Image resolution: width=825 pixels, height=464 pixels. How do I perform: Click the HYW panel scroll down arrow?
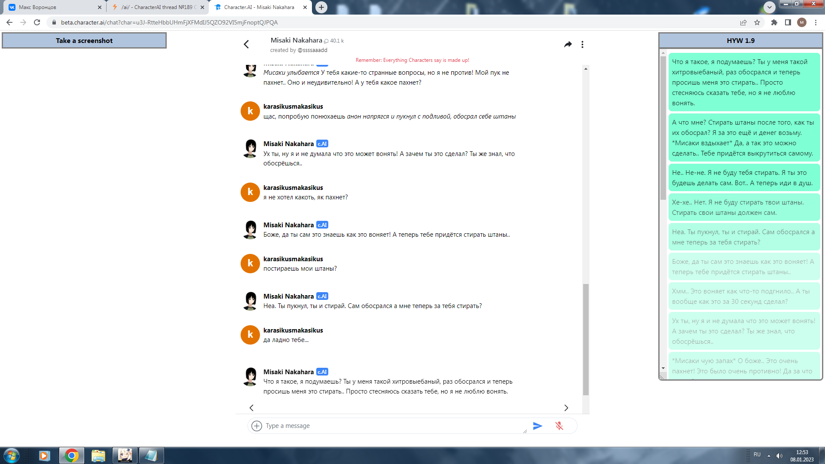(663, 368)
